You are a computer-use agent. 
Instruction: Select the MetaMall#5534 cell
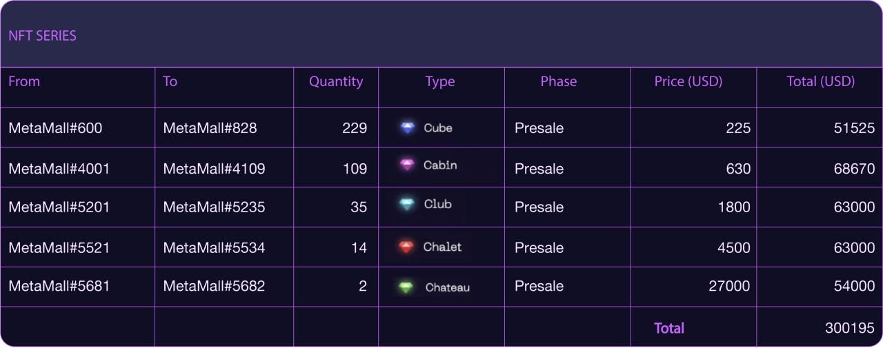(214, 247)
